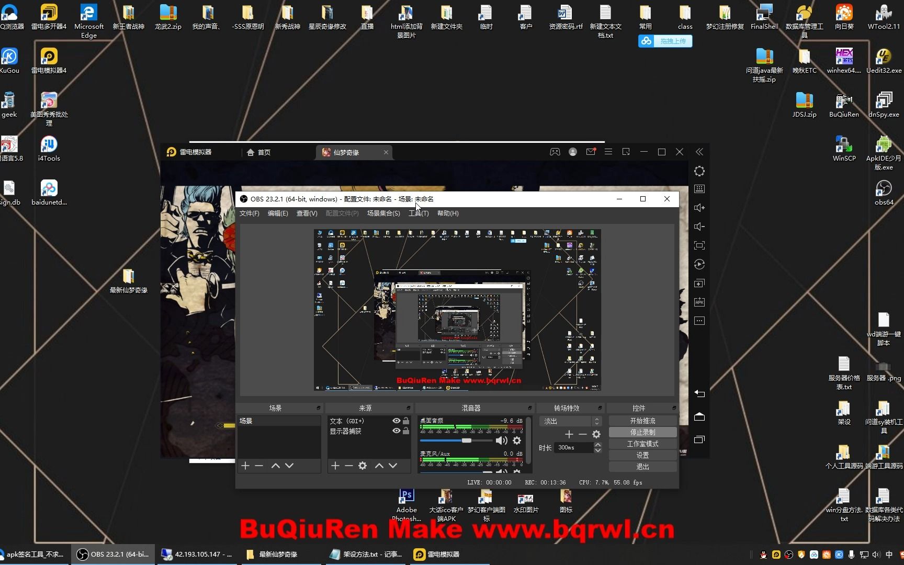
Task: Move scene up in scenes panel
Action: [x=275, y=466]
